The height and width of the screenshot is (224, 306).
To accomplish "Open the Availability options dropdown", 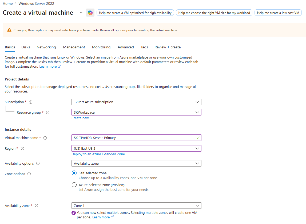I will pos(136,163).
